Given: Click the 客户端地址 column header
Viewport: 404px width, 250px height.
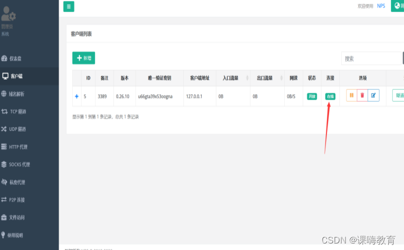Looking at the screenshot, I should coord(200,78).
